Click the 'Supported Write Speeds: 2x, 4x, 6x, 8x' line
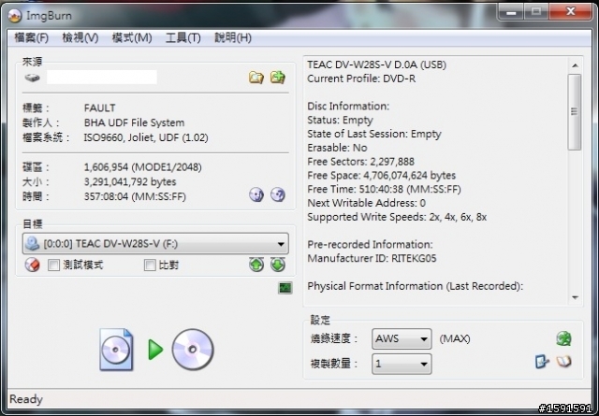 tap(397, 217)
